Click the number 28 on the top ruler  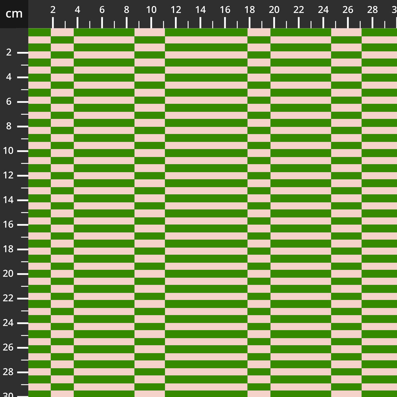(x=373, y=10)
